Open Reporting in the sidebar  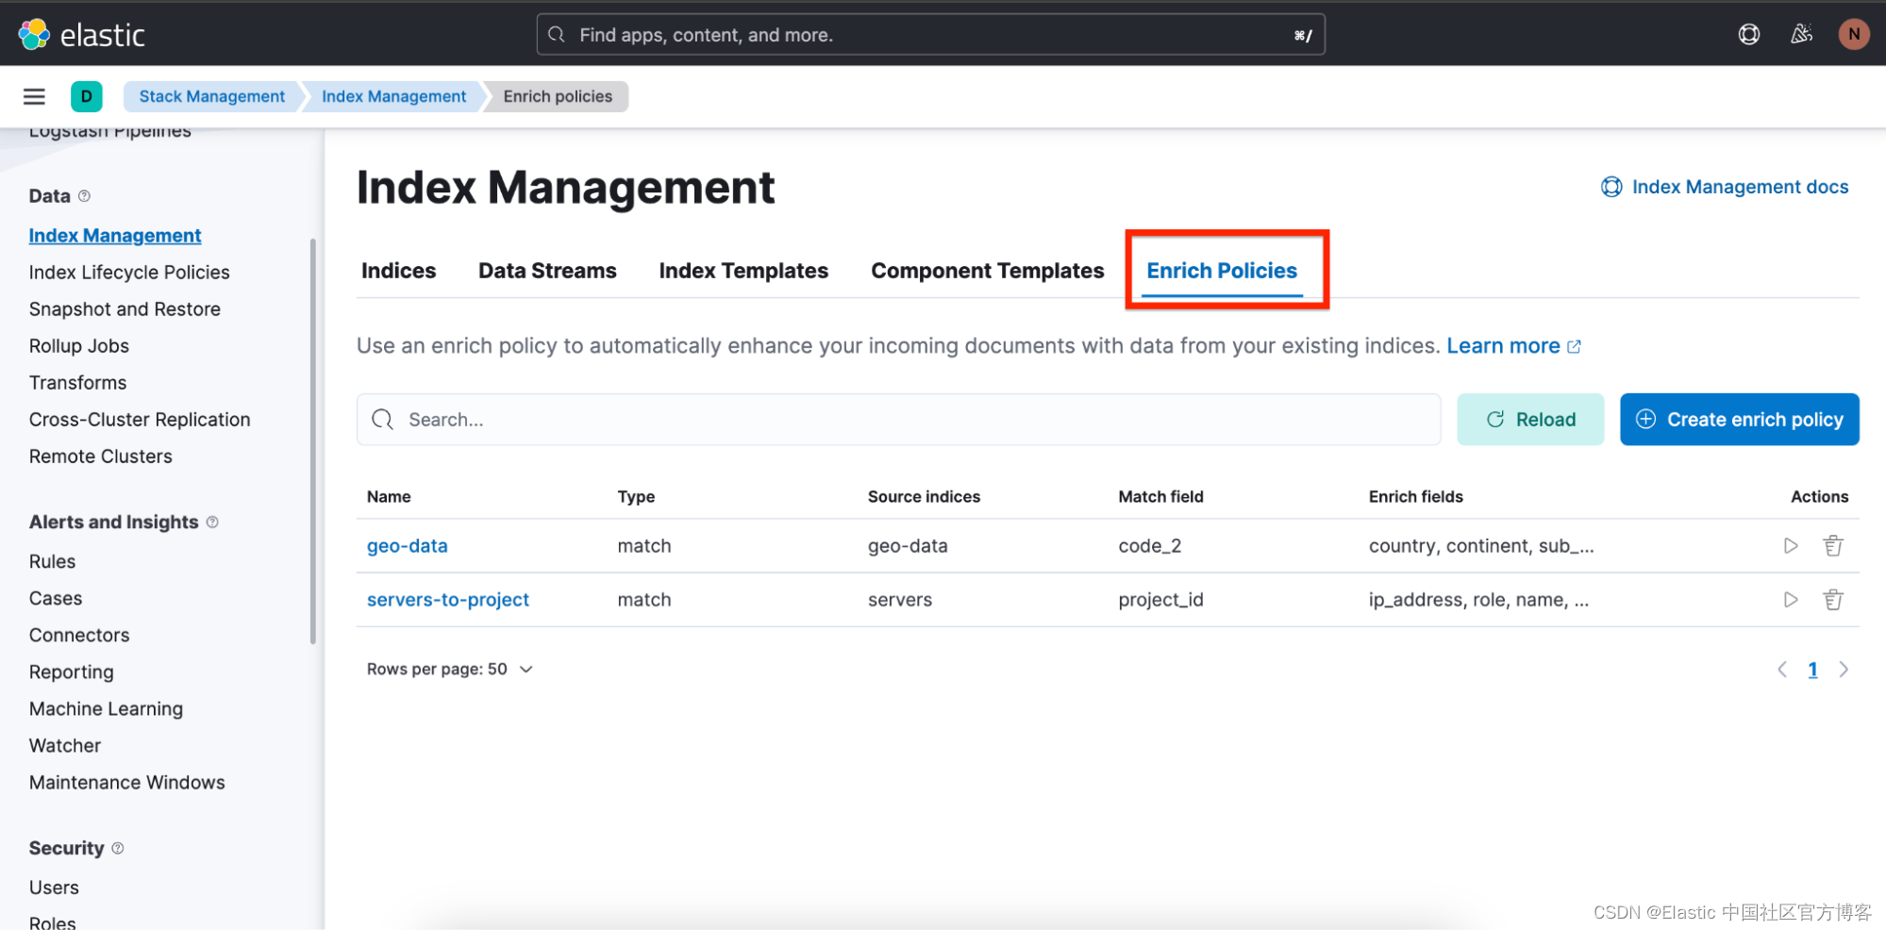click(71, 673)
